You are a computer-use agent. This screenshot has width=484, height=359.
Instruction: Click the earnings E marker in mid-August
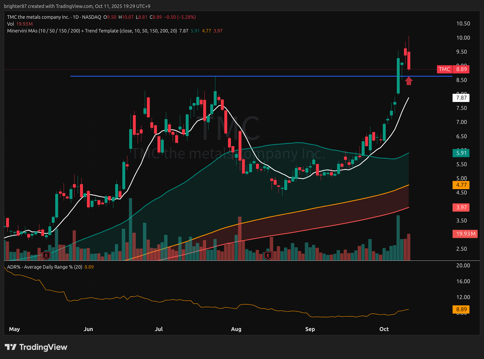click(x=268, y=255)
